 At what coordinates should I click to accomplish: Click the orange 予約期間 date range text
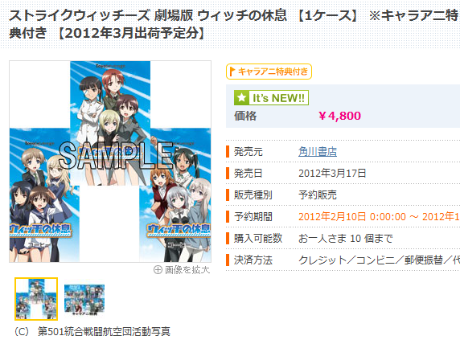pos(379,216)
